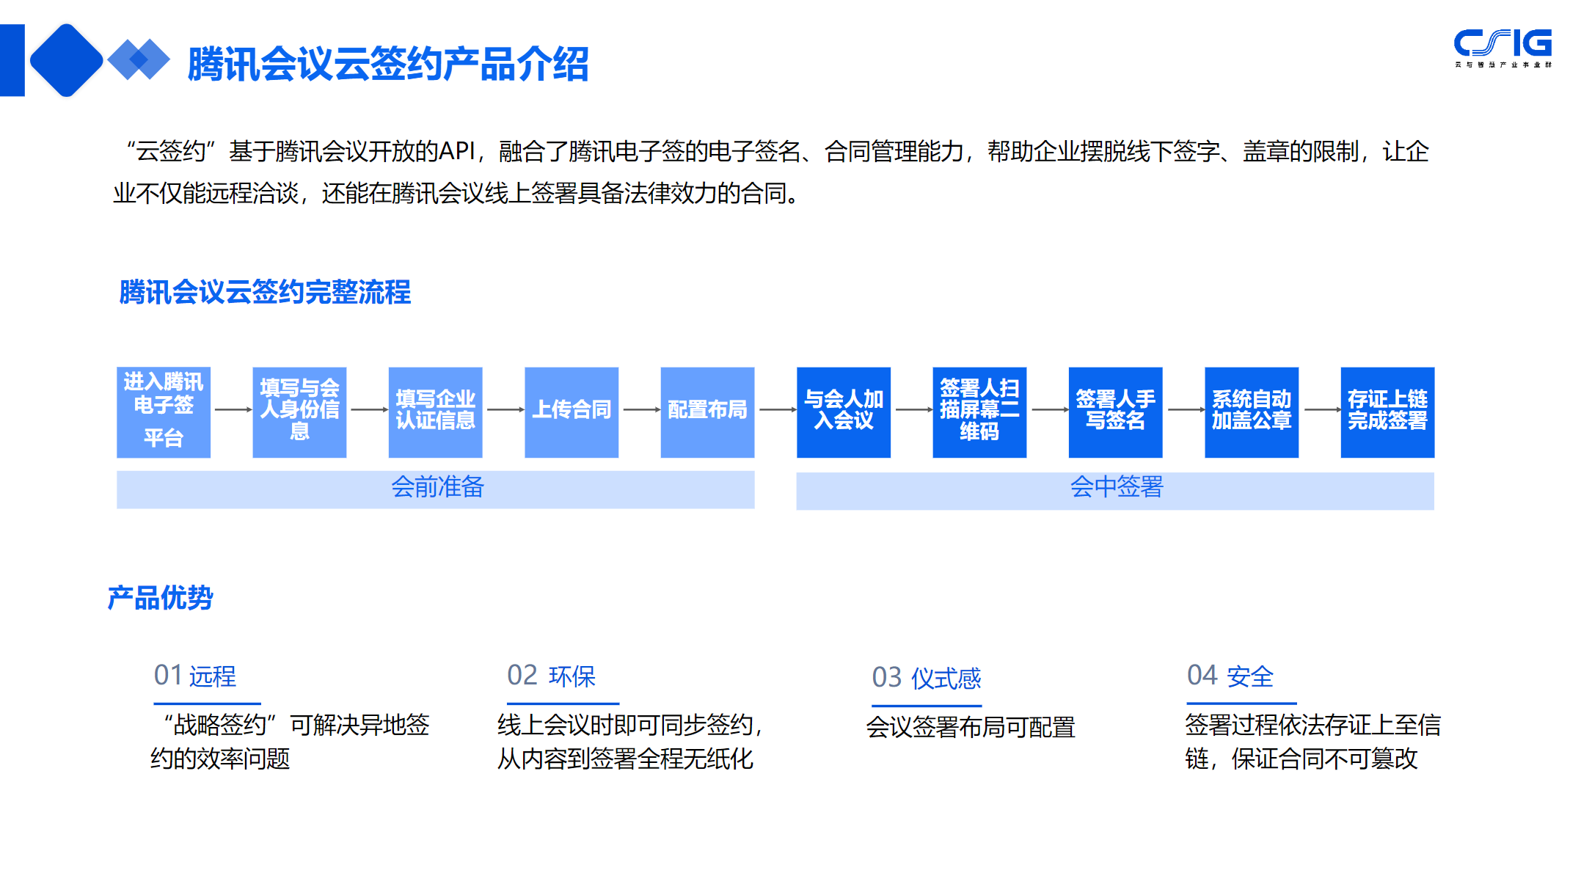The height and width of the screenshot is (895, 1592).
Task: Click the slide title 腾讯会议云签约产品介绍
Action: (388, 64)
